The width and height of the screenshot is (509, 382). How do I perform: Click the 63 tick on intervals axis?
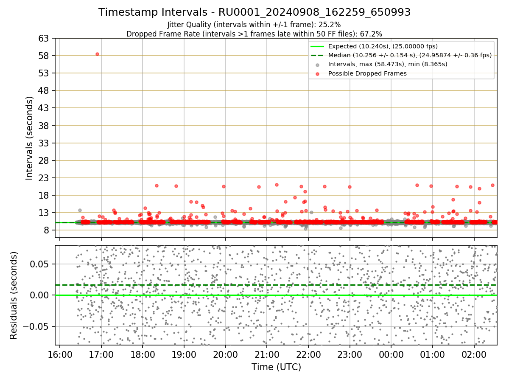click(x=45, y=38)
